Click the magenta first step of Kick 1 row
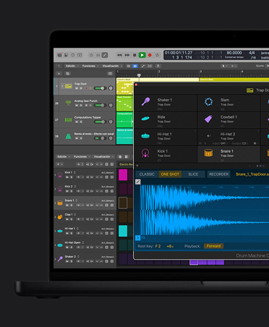This screenshot has height=327, width=269. tap(123, 175)
